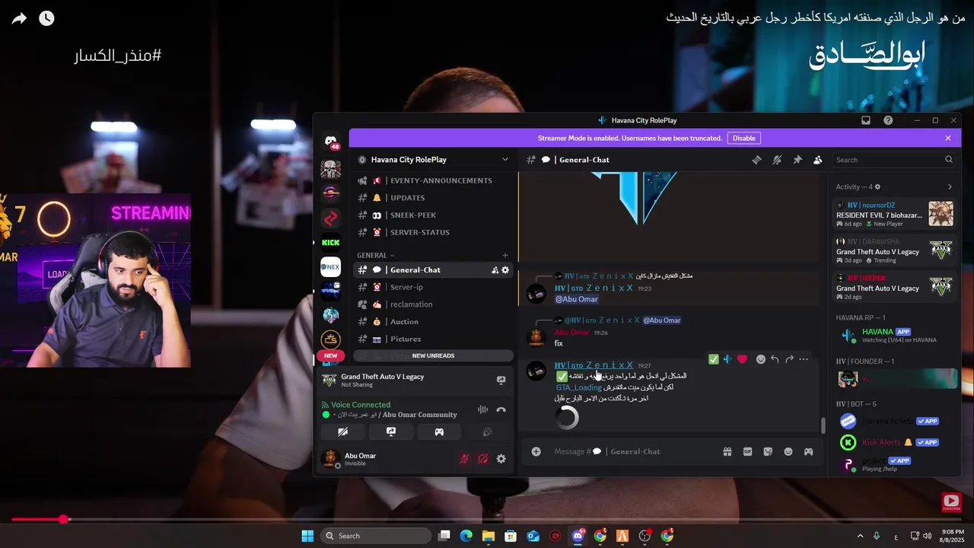Show pinned messages in General-Chat
This screenshot has height=548, width=974.
click(797, 160)
